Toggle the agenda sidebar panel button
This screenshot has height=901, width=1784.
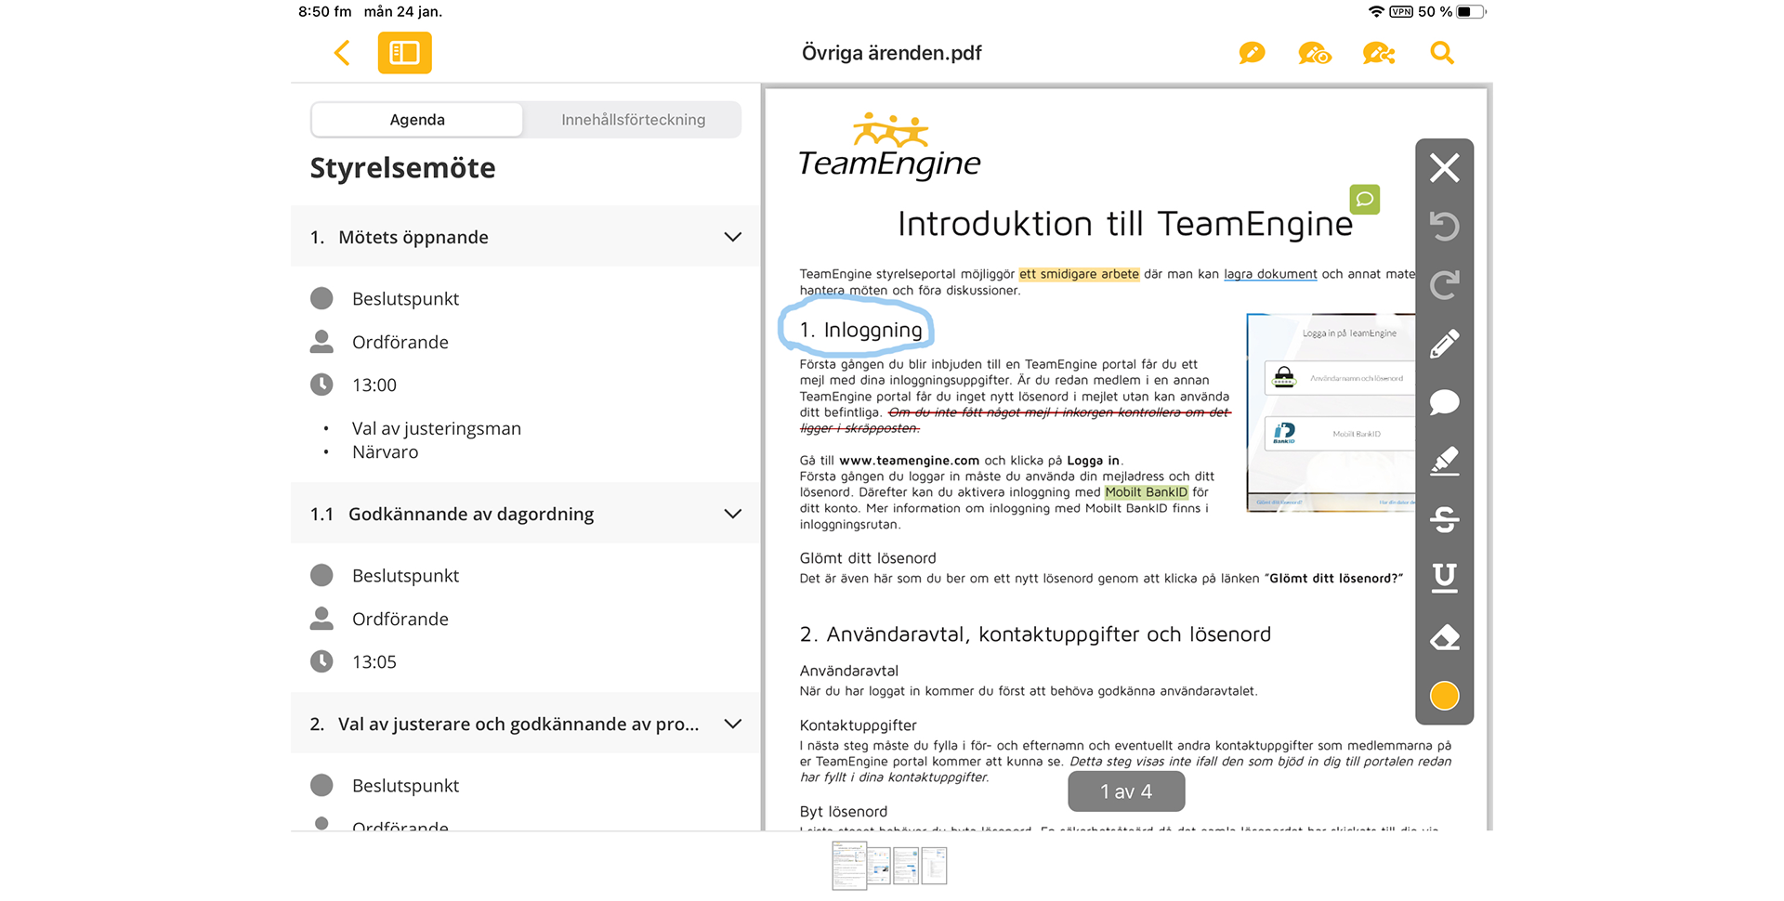404,53
